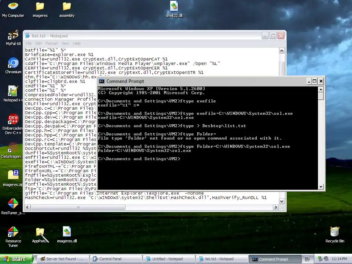Image resolution: width=352 pixels, height=264 pixels.
Task: Open Edit menu in list.txt Notepad
Action: tap(38, 43)
